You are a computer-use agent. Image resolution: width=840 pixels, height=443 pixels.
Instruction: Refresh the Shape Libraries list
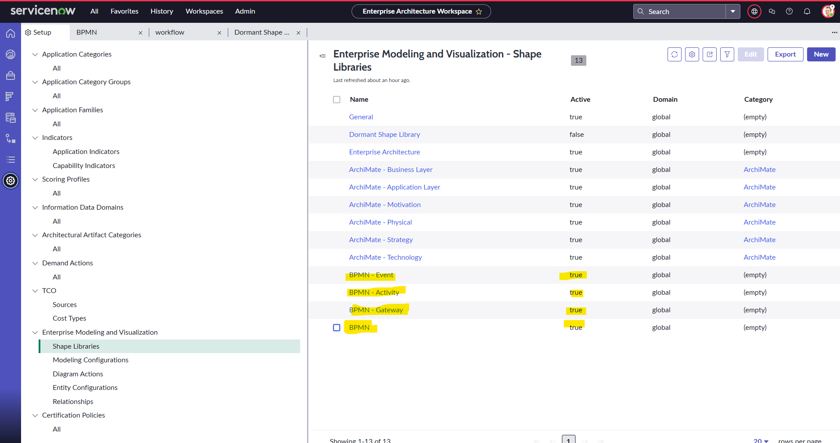[x=675, y=54]
